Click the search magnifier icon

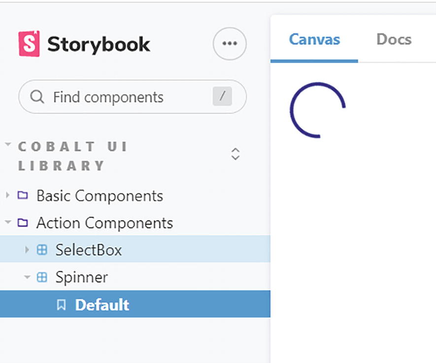37,97
